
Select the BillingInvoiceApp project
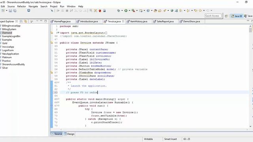11,26
